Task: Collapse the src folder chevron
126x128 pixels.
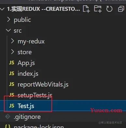Action: (8, 30)
